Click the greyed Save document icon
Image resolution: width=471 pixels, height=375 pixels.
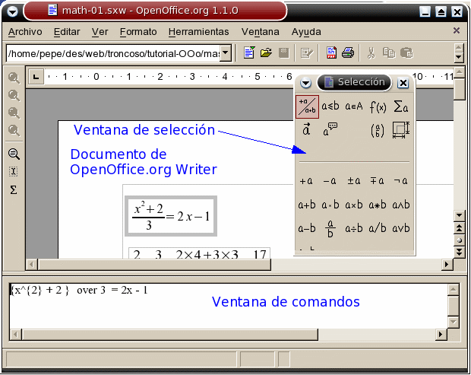pos(283,52)
